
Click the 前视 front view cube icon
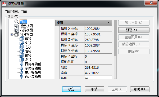(22, 56)
